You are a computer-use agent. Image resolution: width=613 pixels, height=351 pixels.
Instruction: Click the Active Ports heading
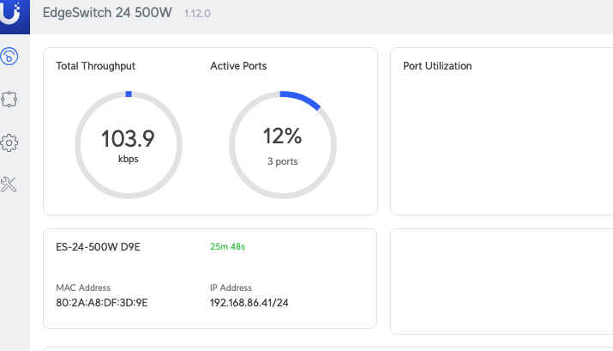[238, 66]
